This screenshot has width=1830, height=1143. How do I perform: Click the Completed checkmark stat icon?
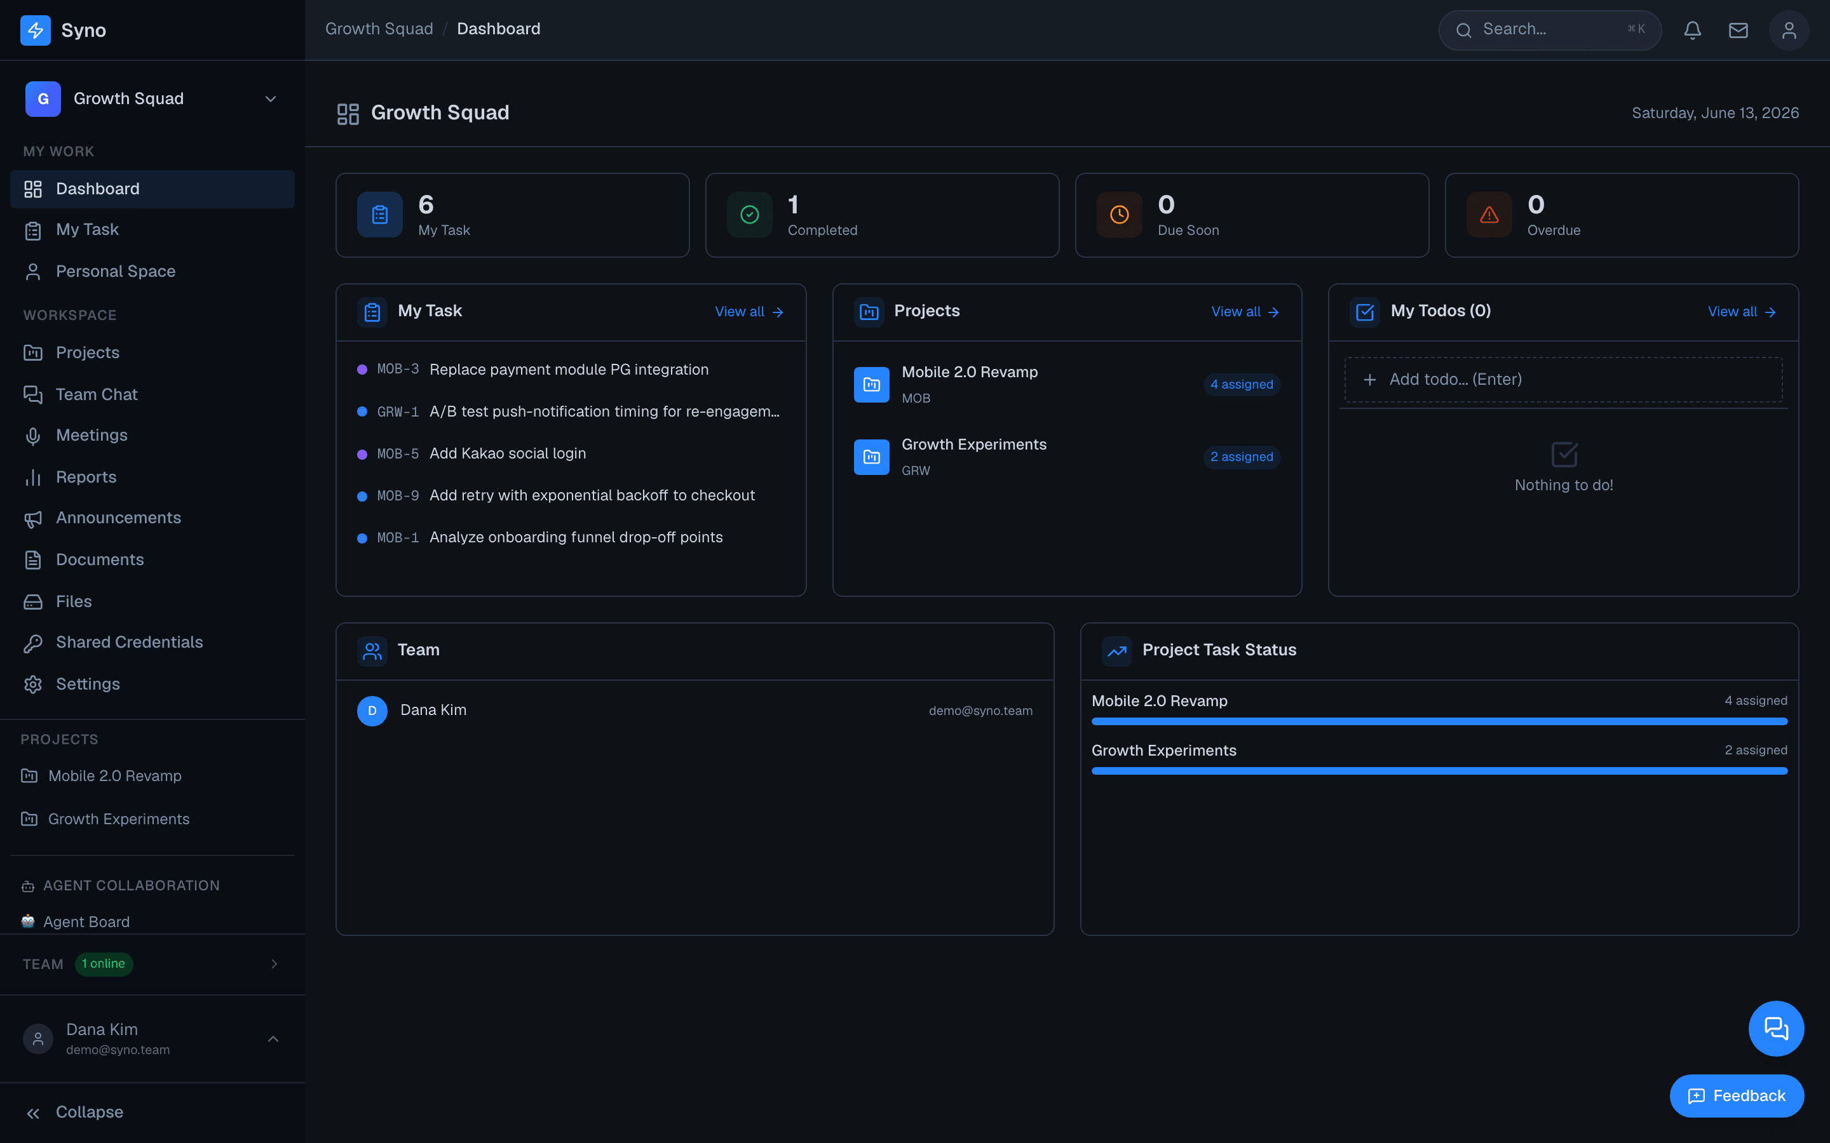pyautogui.click(x=749, y=215)
